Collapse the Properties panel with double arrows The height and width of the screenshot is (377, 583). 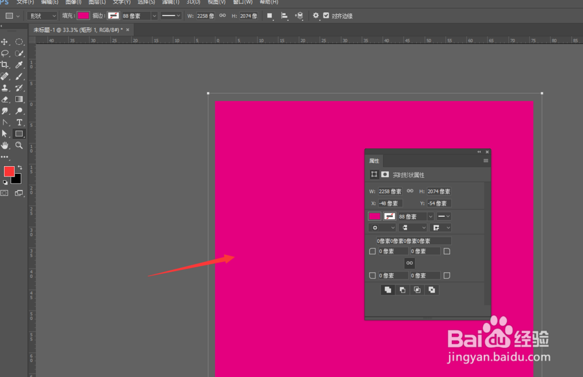pyautogui.click(x=479, y=151)
